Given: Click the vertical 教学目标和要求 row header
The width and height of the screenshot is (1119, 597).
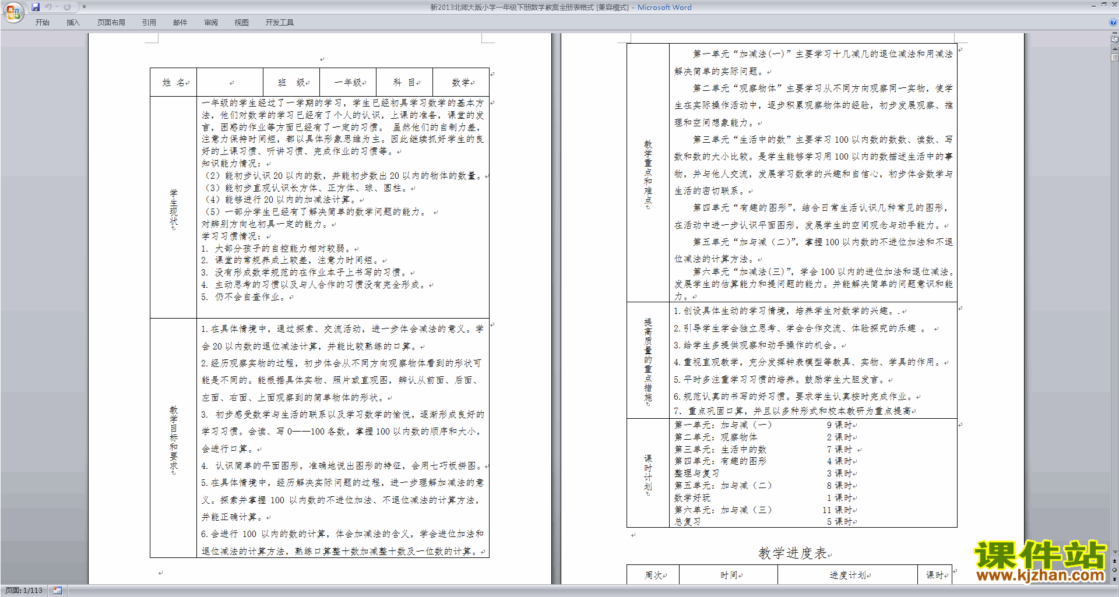Looking at the screenshot, I should pyautogui.click(x=174, y=438).
